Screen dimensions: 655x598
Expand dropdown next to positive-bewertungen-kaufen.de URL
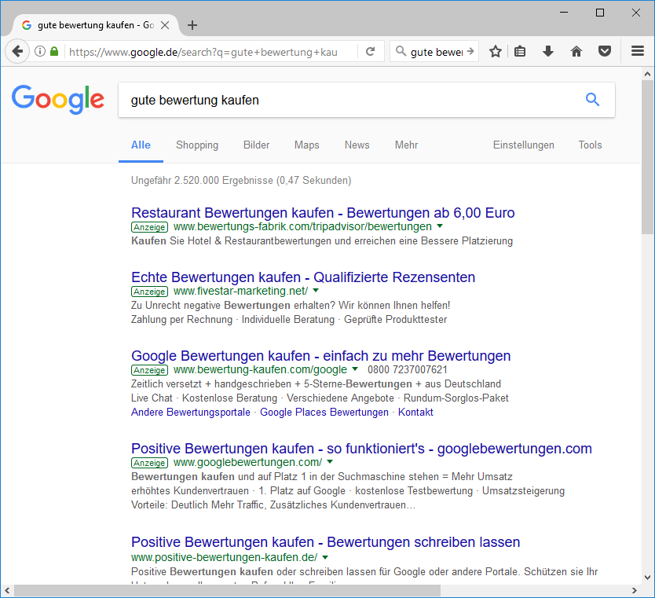(x=325, y=557)
